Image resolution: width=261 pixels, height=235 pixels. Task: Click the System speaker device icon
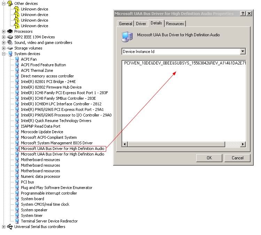(x=17, y=210)
